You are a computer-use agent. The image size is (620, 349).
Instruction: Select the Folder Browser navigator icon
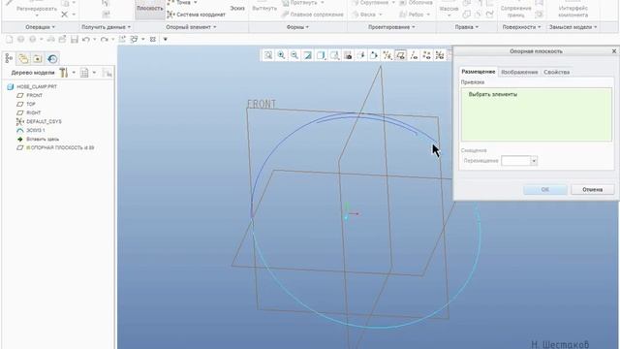[23, 58]
